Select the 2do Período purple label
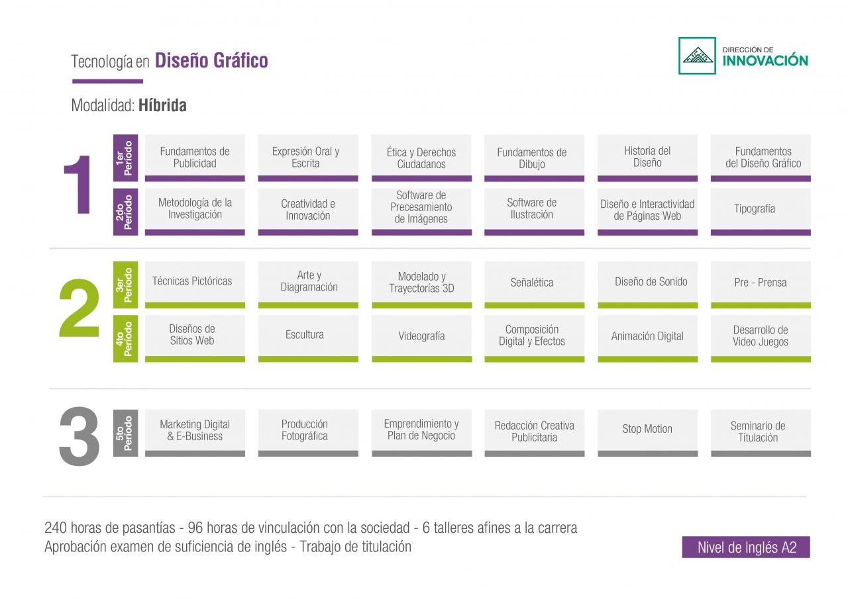This screenshot has height=599, width=848. pos(125,212)
